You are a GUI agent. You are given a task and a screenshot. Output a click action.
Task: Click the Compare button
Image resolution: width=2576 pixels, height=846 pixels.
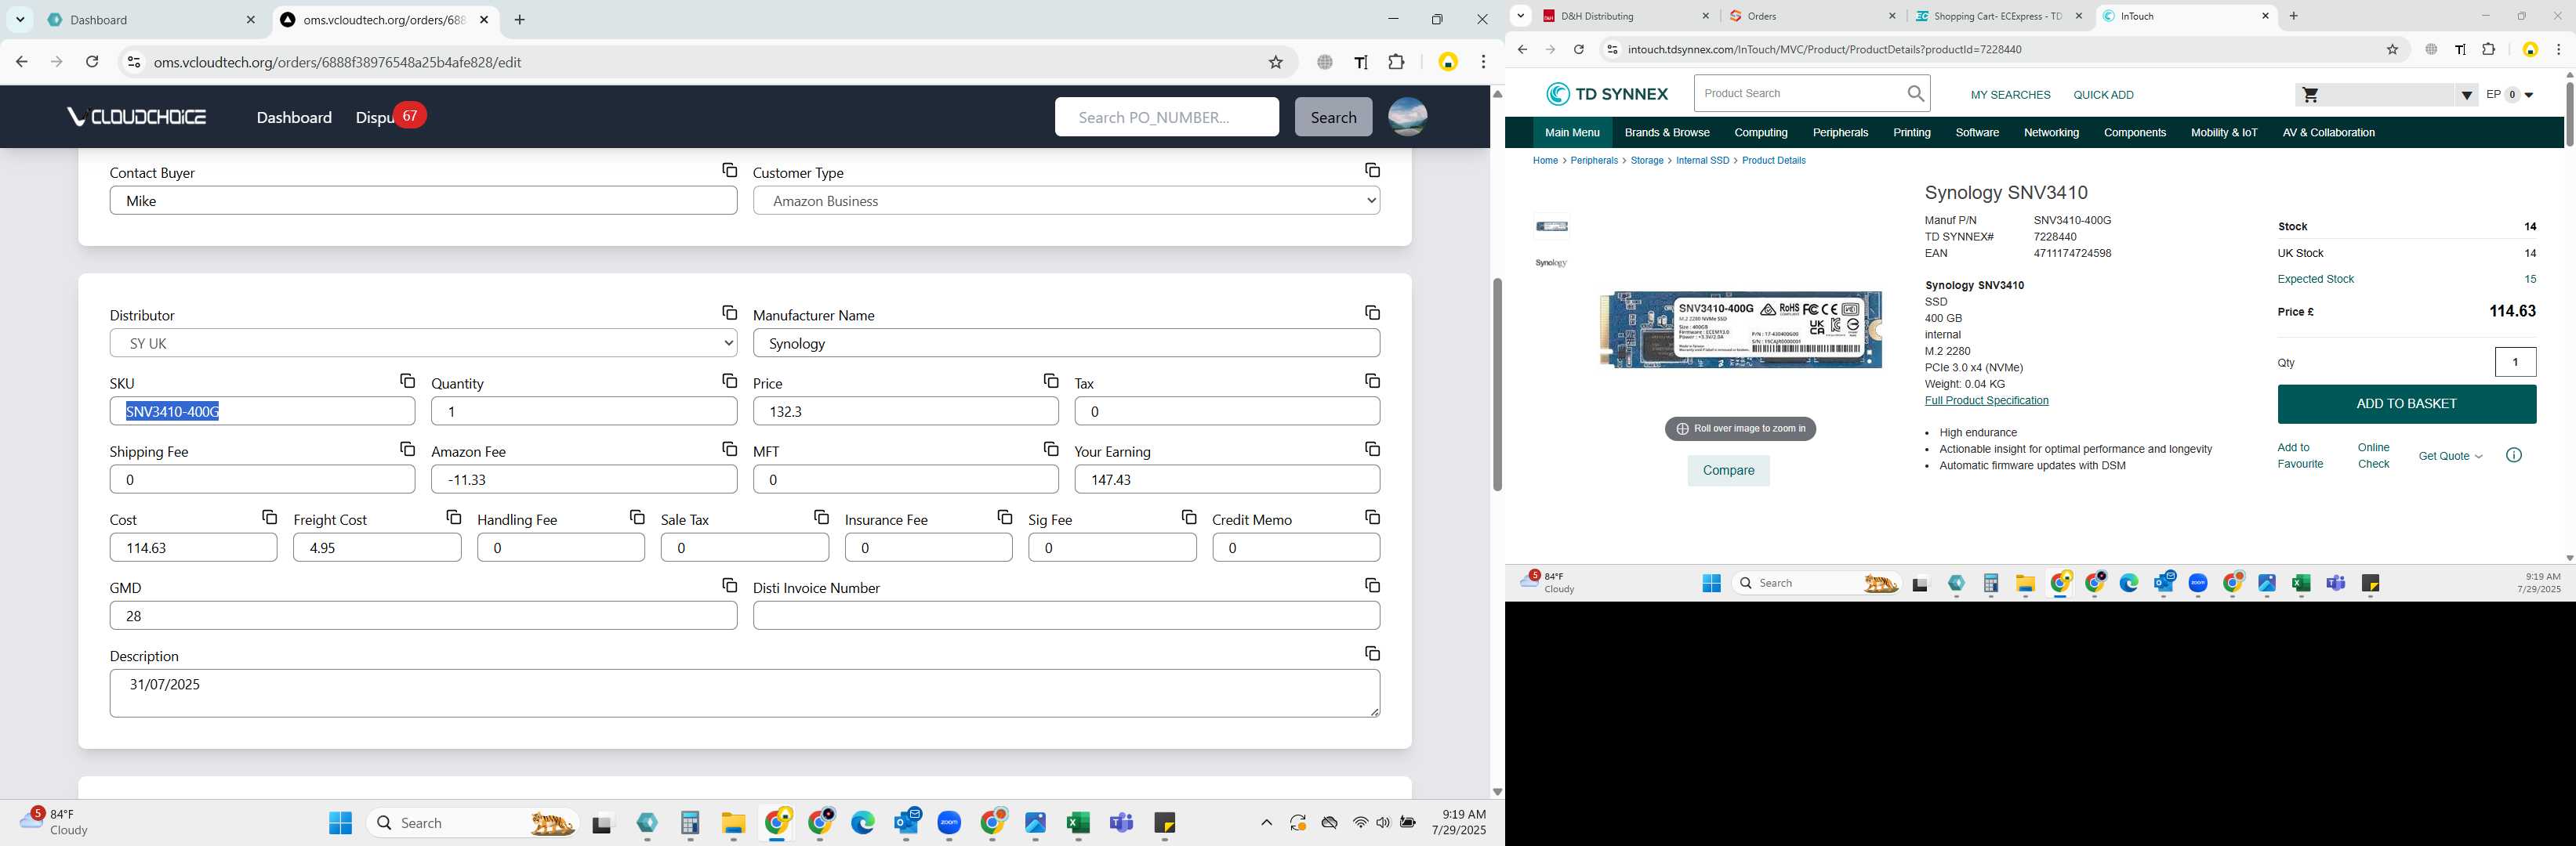(1728, 471)
